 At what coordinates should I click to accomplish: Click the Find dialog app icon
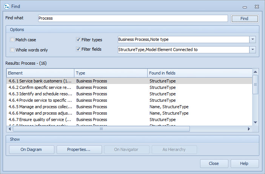[6, 6]
